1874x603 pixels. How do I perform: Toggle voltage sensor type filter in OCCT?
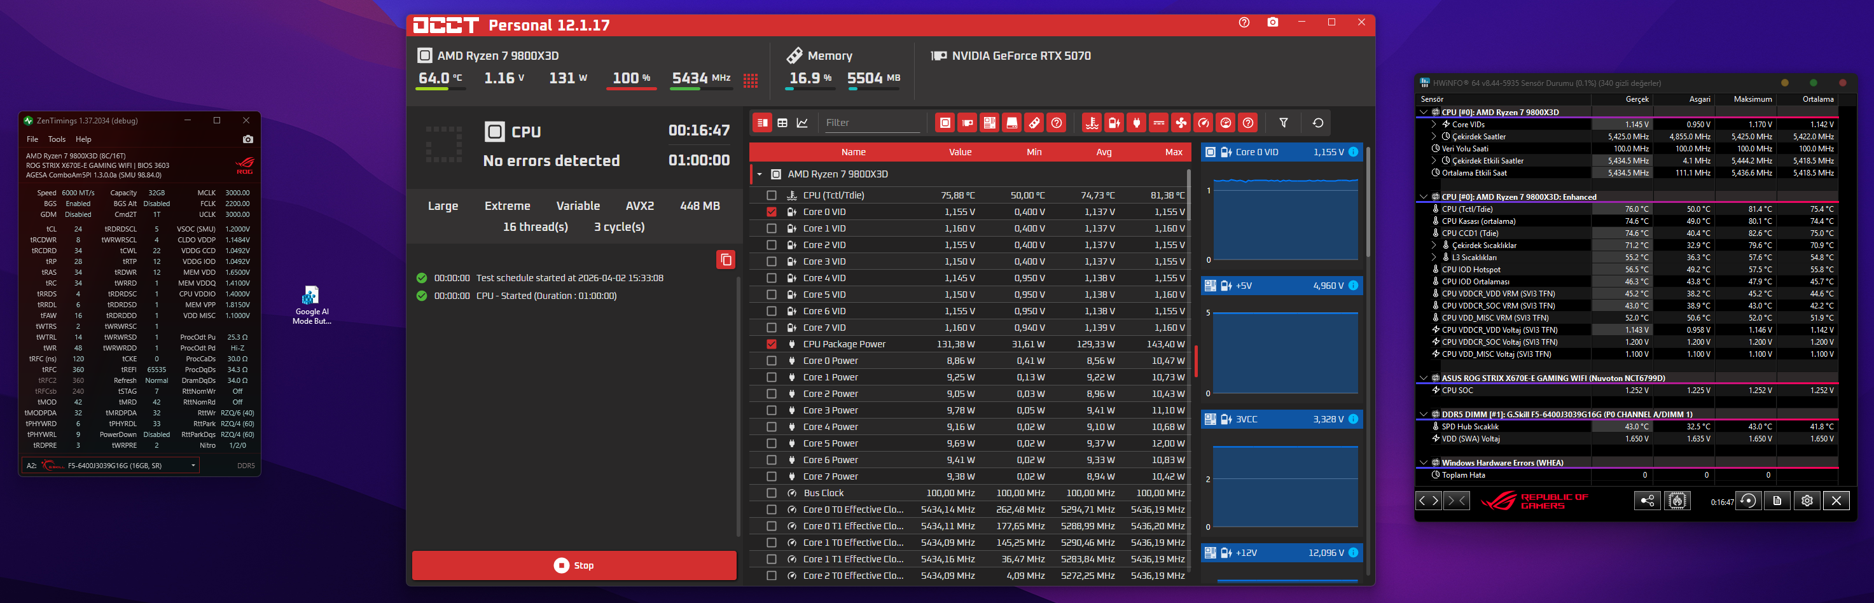1114,123
